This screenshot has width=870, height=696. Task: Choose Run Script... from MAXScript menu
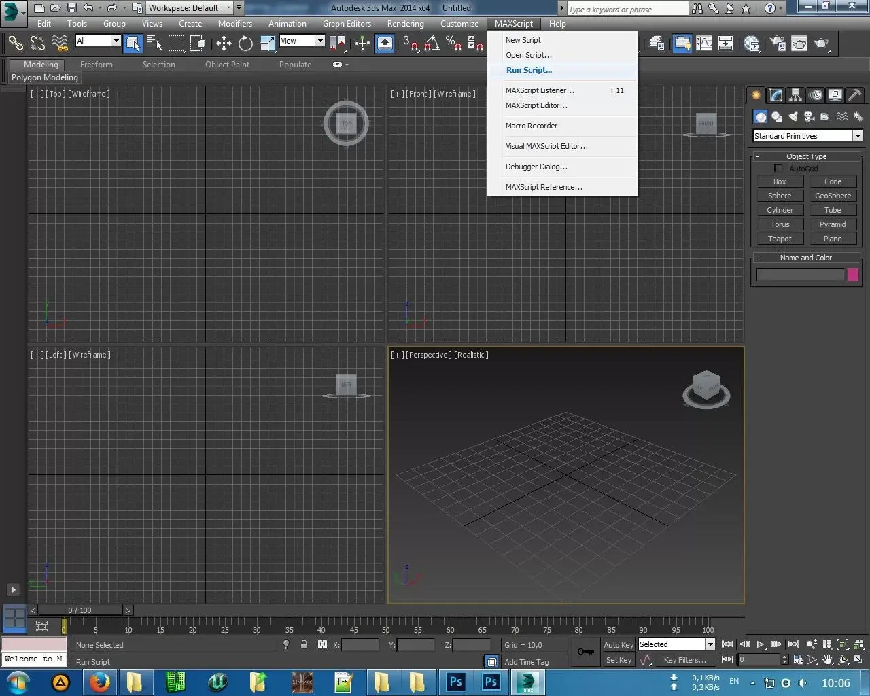[562, 70]
